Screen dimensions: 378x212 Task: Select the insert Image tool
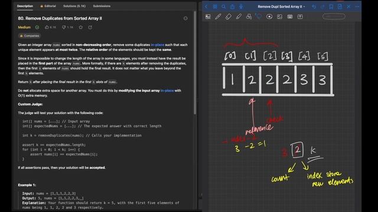point(279,16)
